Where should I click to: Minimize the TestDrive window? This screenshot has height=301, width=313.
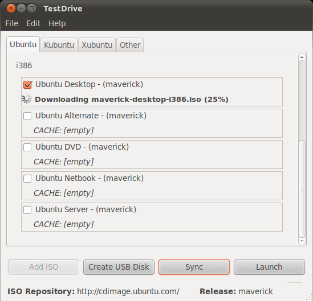(21, 9)
